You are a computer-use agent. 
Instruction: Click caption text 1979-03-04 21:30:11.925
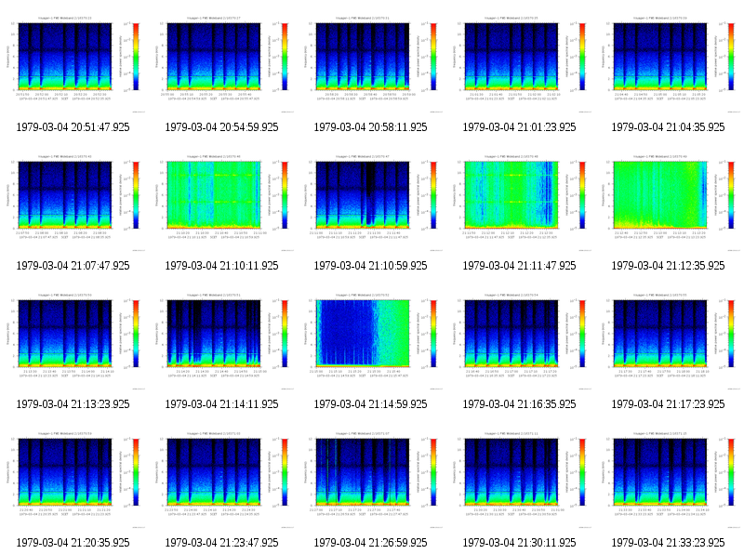pos(519,543)
